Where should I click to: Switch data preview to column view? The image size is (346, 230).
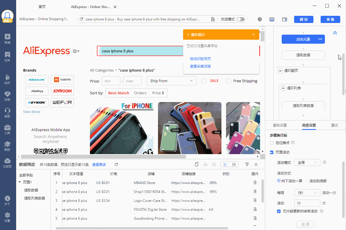pos(234,164)
